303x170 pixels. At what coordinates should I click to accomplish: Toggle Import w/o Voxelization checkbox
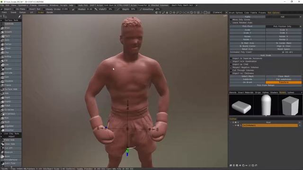231,61
